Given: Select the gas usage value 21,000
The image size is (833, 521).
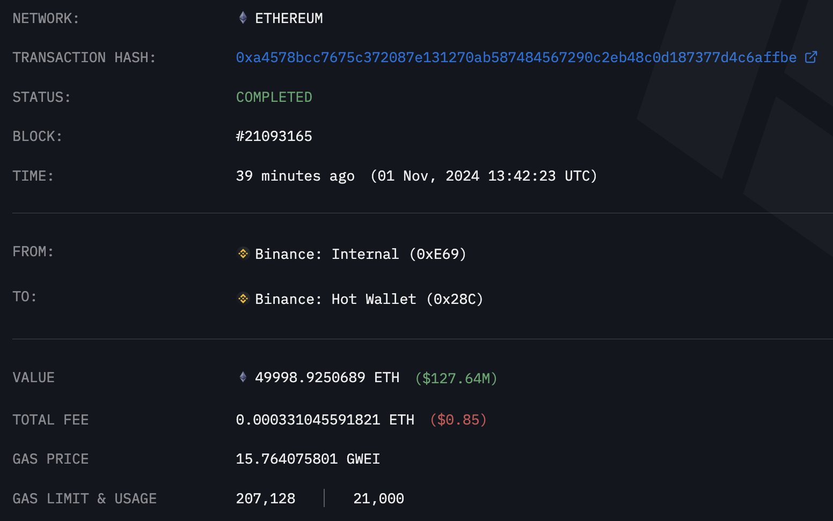Looking at the screenshot, I should (378, 498).
